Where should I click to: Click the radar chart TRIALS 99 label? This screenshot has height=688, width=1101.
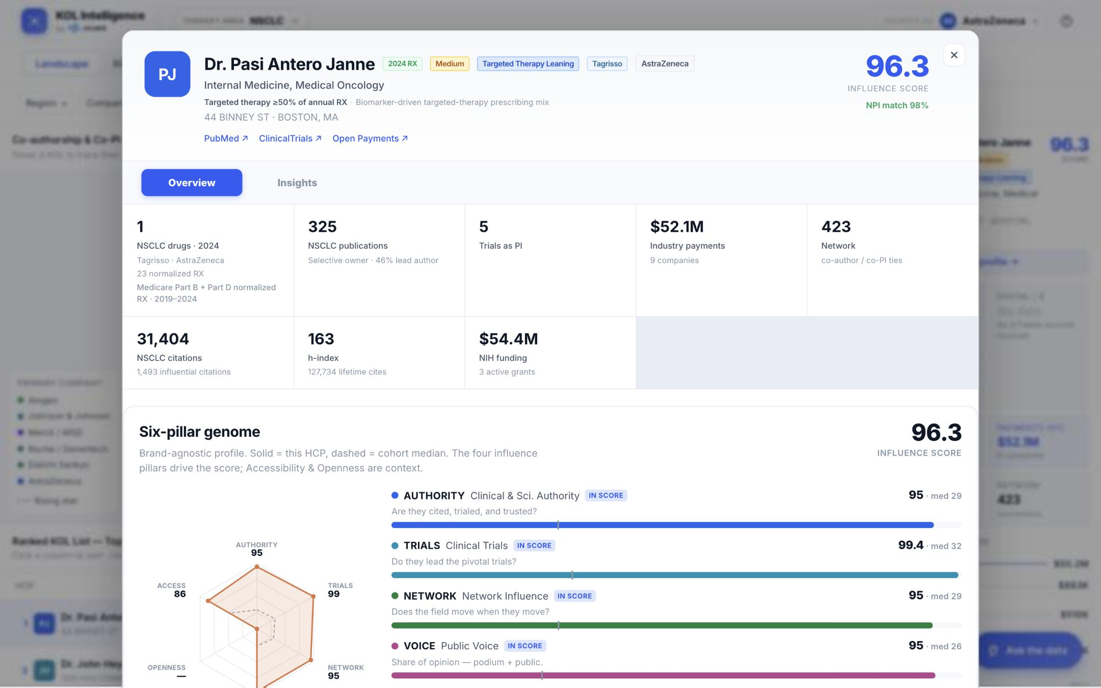coord(340,590)
